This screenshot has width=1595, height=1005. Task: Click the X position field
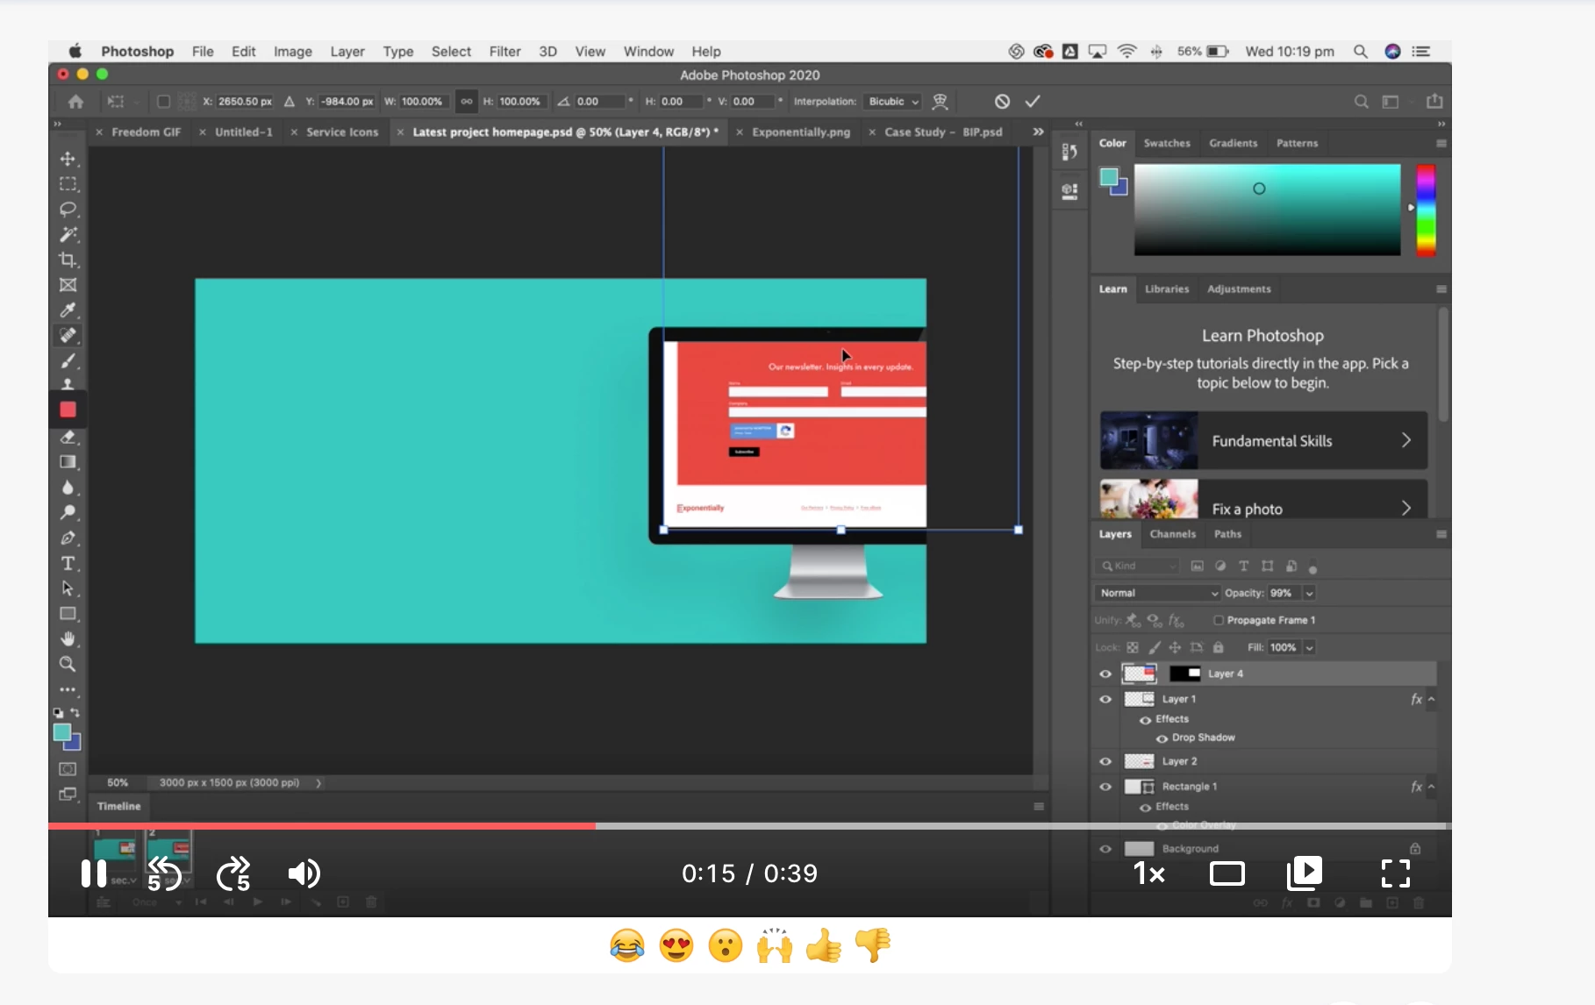click(x=245, y=102)
